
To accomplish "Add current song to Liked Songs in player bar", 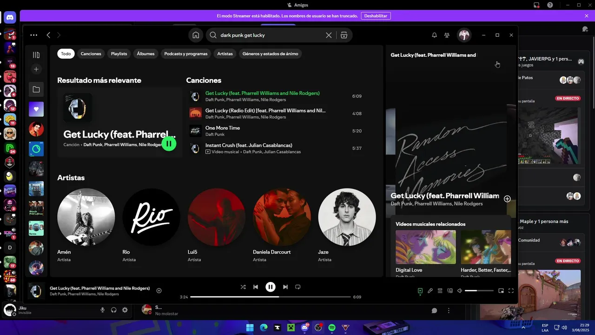I will click(159, 291).
